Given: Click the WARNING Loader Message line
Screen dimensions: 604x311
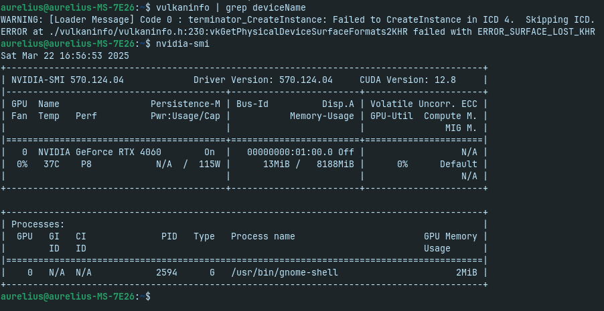Looking at the screenshot, I should [298, 19].
